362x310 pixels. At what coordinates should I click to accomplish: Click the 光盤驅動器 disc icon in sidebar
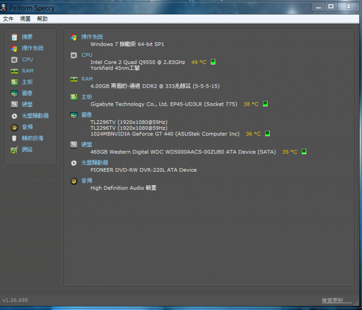(14, 116)
